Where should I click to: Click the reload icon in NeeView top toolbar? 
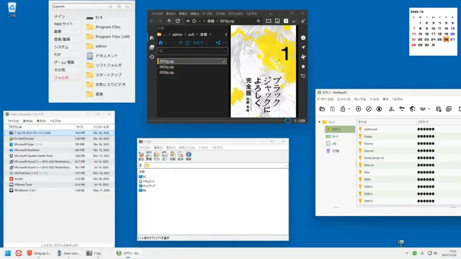click(x=178, y=21)
